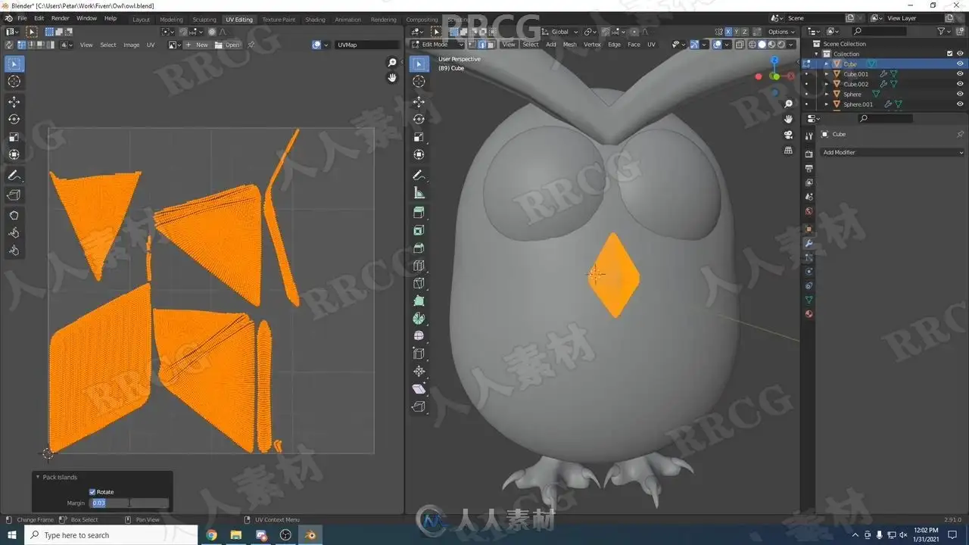Open the Add Modifier dropdown
This screenshot has height=545, width=969.
893,152
